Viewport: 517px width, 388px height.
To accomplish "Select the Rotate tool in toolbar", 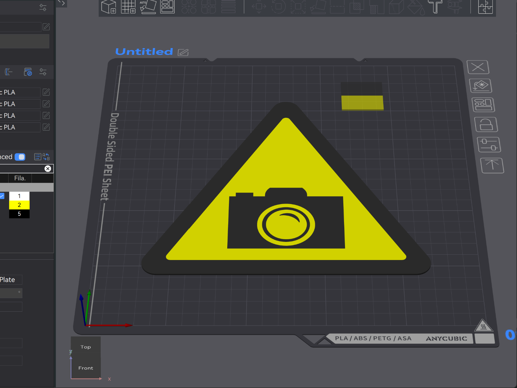I will (278, 7).
